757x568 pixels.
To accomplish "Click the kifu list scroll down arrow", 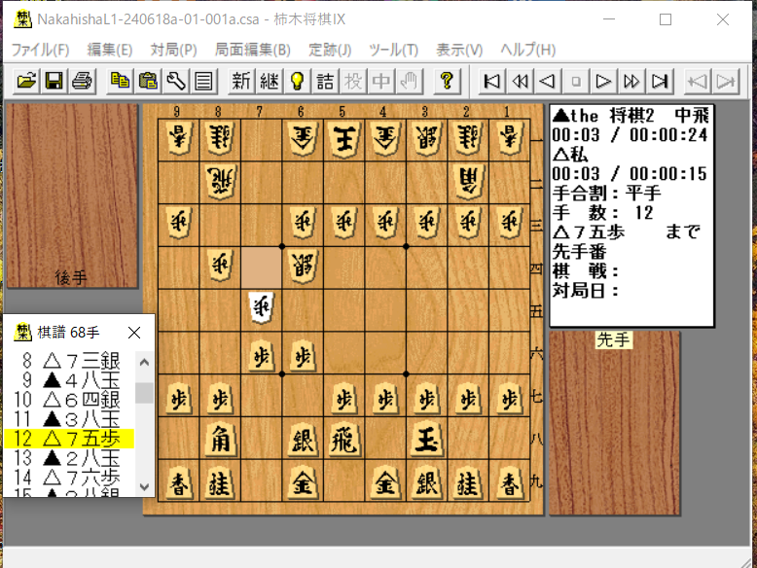I will [x=144, y=486].
